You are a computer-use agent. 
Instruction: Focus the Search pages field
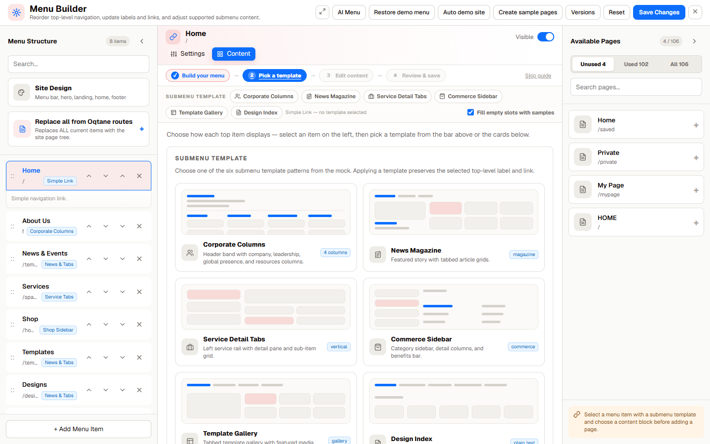coord(636,87)
